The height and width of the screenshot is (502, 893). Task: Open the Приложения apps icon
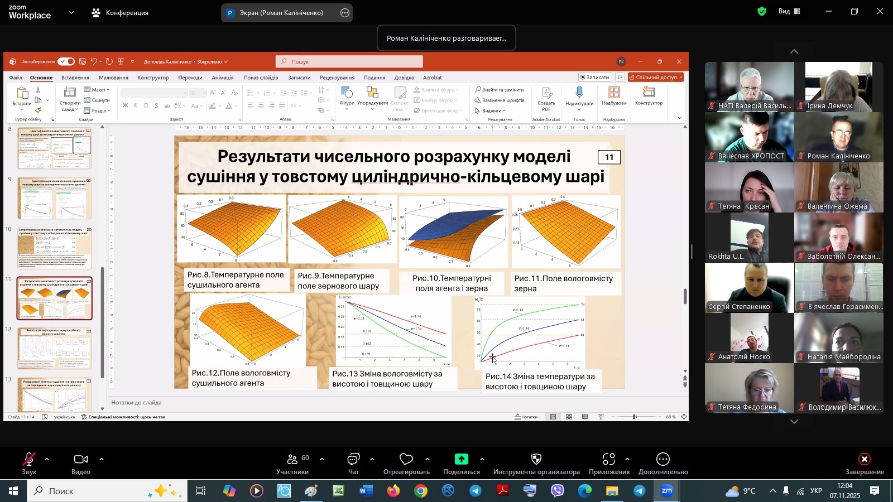click(609, 460)
